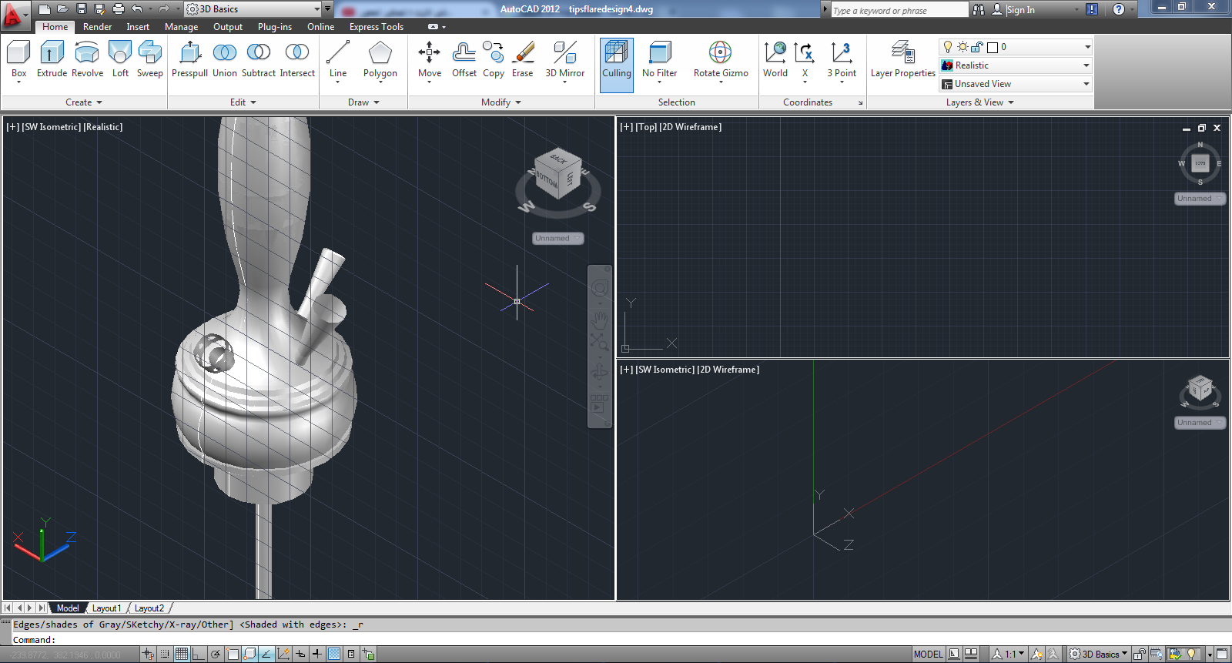Apply the Union boolean tool
This screenshot has width=1232, height=663.
pyautogui.click(x=224, y=60)
